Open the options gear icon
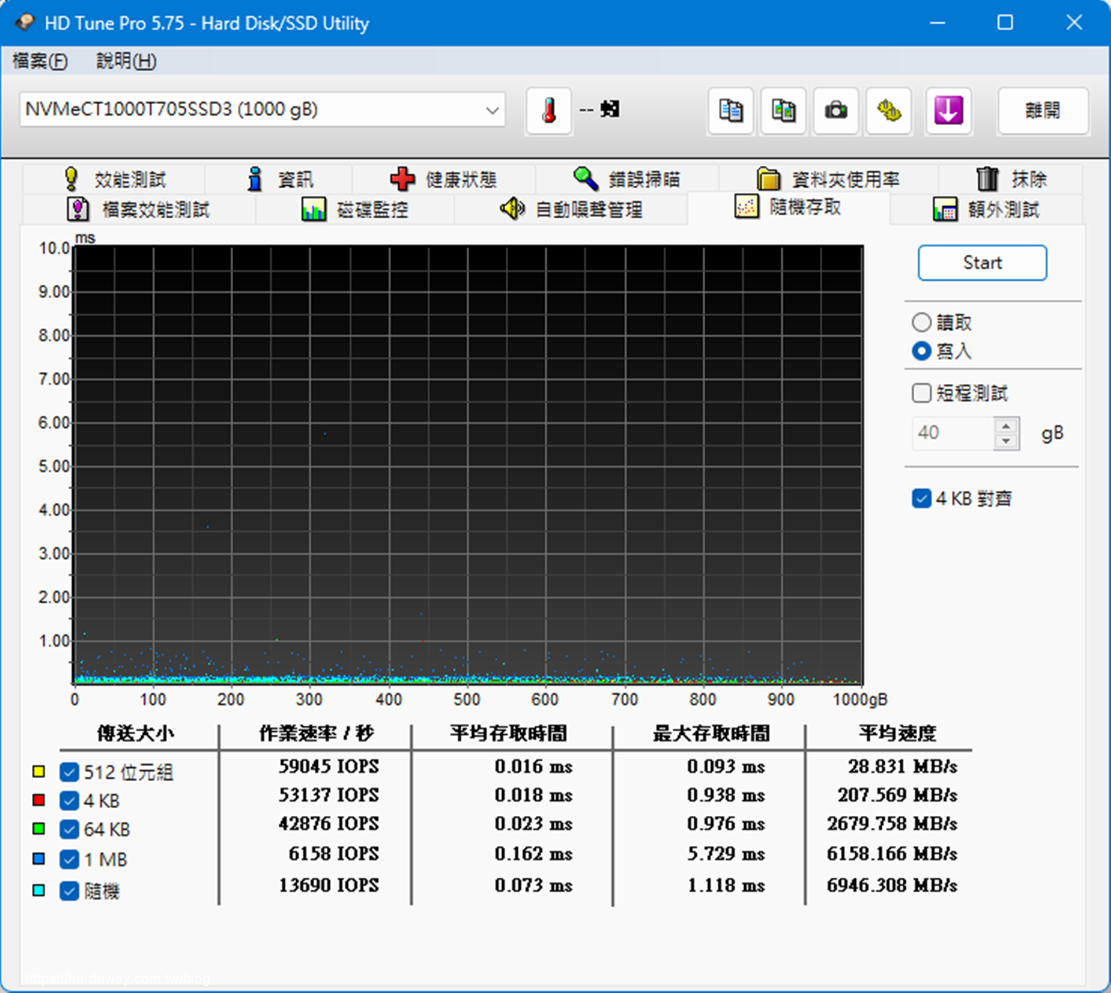Image resolution: width=1111 pixels, height=993 pixels. click(889, 110)
